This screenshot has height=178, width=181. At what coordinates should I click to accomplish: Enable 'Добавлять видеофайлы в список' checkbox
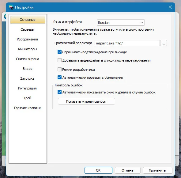click(59, 60)
